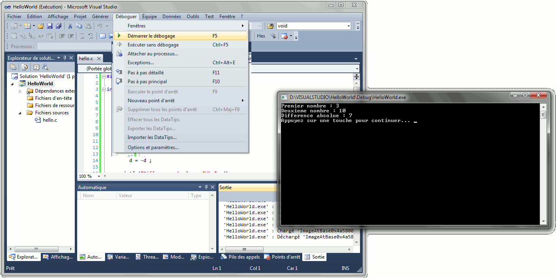
Task: Click the Attacher au processus menu icon
Action: [x=119, y=54]
